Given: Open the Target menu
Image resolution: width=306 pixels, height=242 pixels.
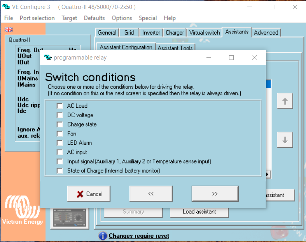Looking at the screenshot, I should pos(69,18).
